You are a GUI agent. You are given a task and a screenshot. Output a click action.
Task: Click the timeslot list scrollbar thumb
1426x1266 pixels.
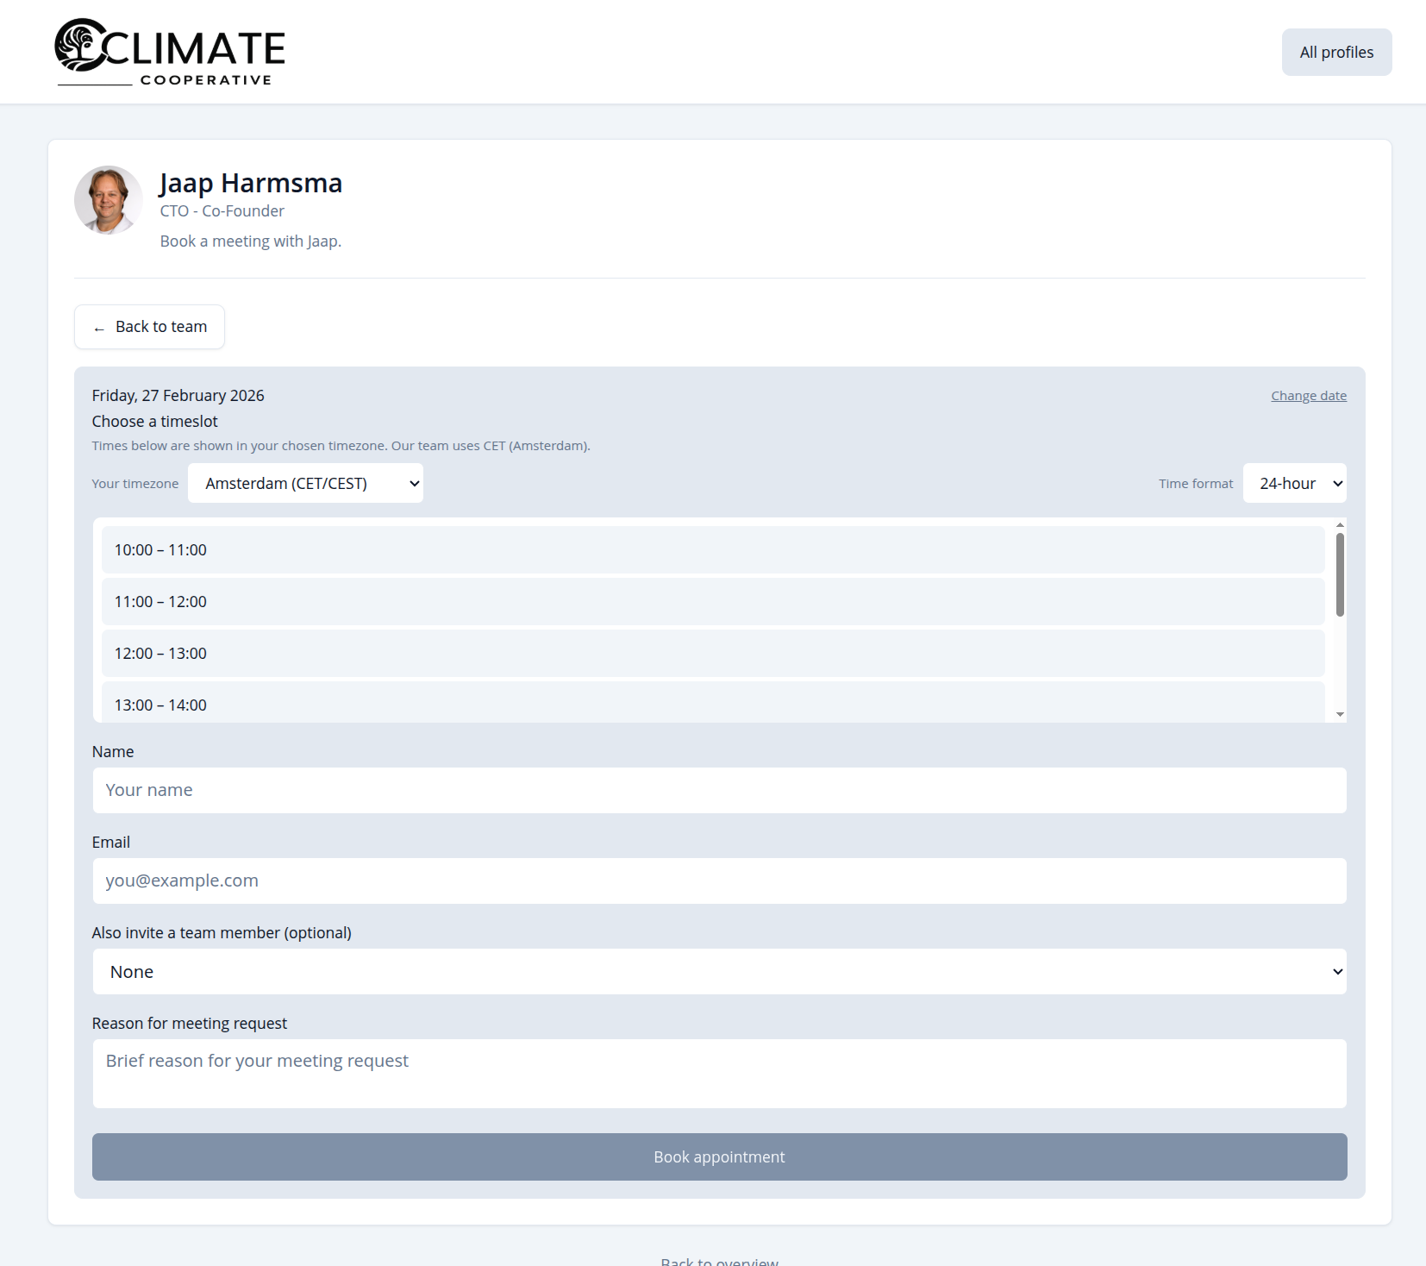[x=1340, y=574]
